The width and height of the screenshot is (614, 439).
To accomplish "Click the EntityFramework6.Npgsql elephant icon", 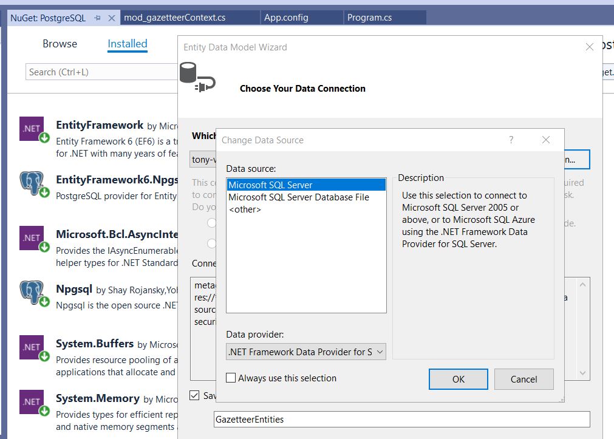I will coord(32,183).
